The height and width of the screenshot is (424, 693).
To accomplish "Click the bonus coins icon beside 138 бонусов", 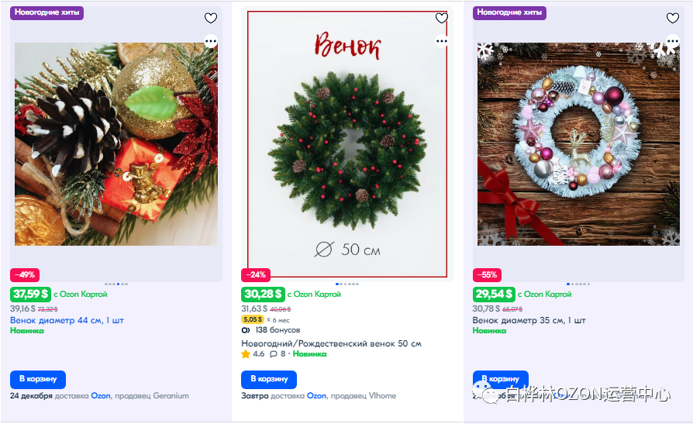I will 246,330.
